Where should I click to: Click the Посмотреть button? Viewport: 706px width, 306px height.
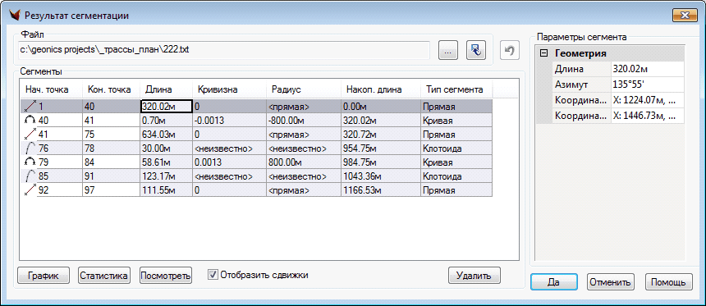166,276
